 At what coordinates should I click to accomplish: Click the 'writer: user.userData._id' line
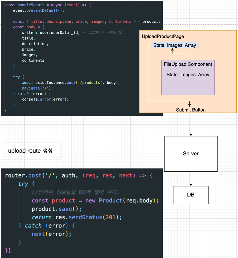72,33
